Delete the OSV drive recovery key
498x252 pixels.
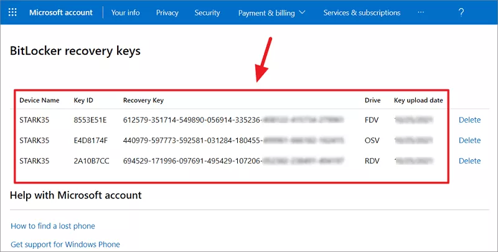[469, 141]
